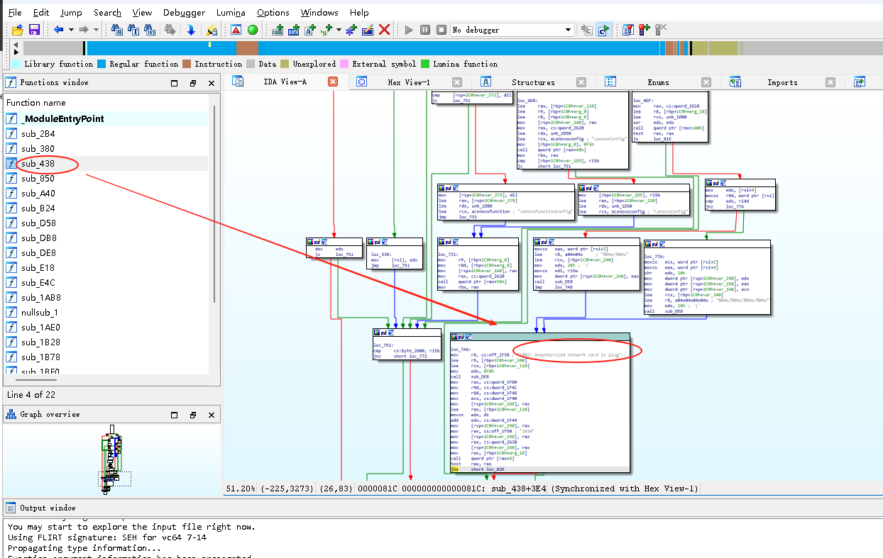This screenshot has width=883, height=558.
Task: Click the first binoculars search icon
Action: pos(117,30)
